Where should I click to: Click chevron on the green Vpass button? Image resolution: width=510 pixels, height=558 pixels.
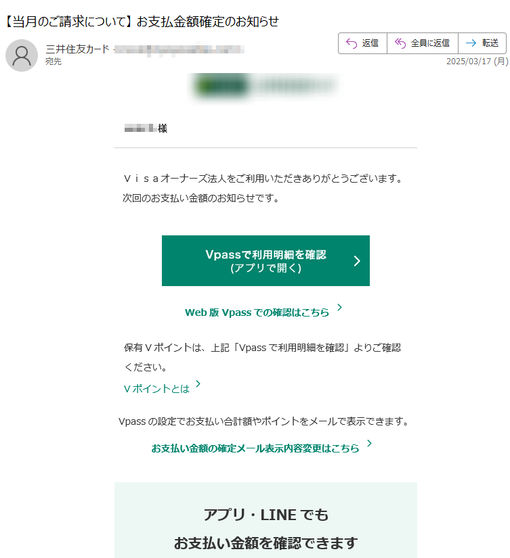(357, 261)
